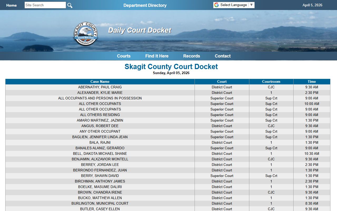The height and width of the screenshot is (211, 337).
Task: Select the BOELKE, MASUME DALIRI case
Action: click(x=100, y=187)
